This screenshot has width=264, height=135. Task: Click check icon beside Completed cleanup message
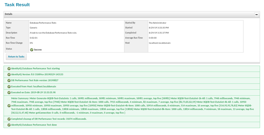click(x=9, y=119)
